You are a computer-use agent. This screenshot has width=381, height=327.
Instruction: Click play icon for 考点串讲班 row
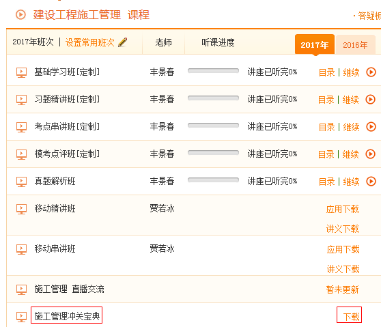(x=371, y=126)
